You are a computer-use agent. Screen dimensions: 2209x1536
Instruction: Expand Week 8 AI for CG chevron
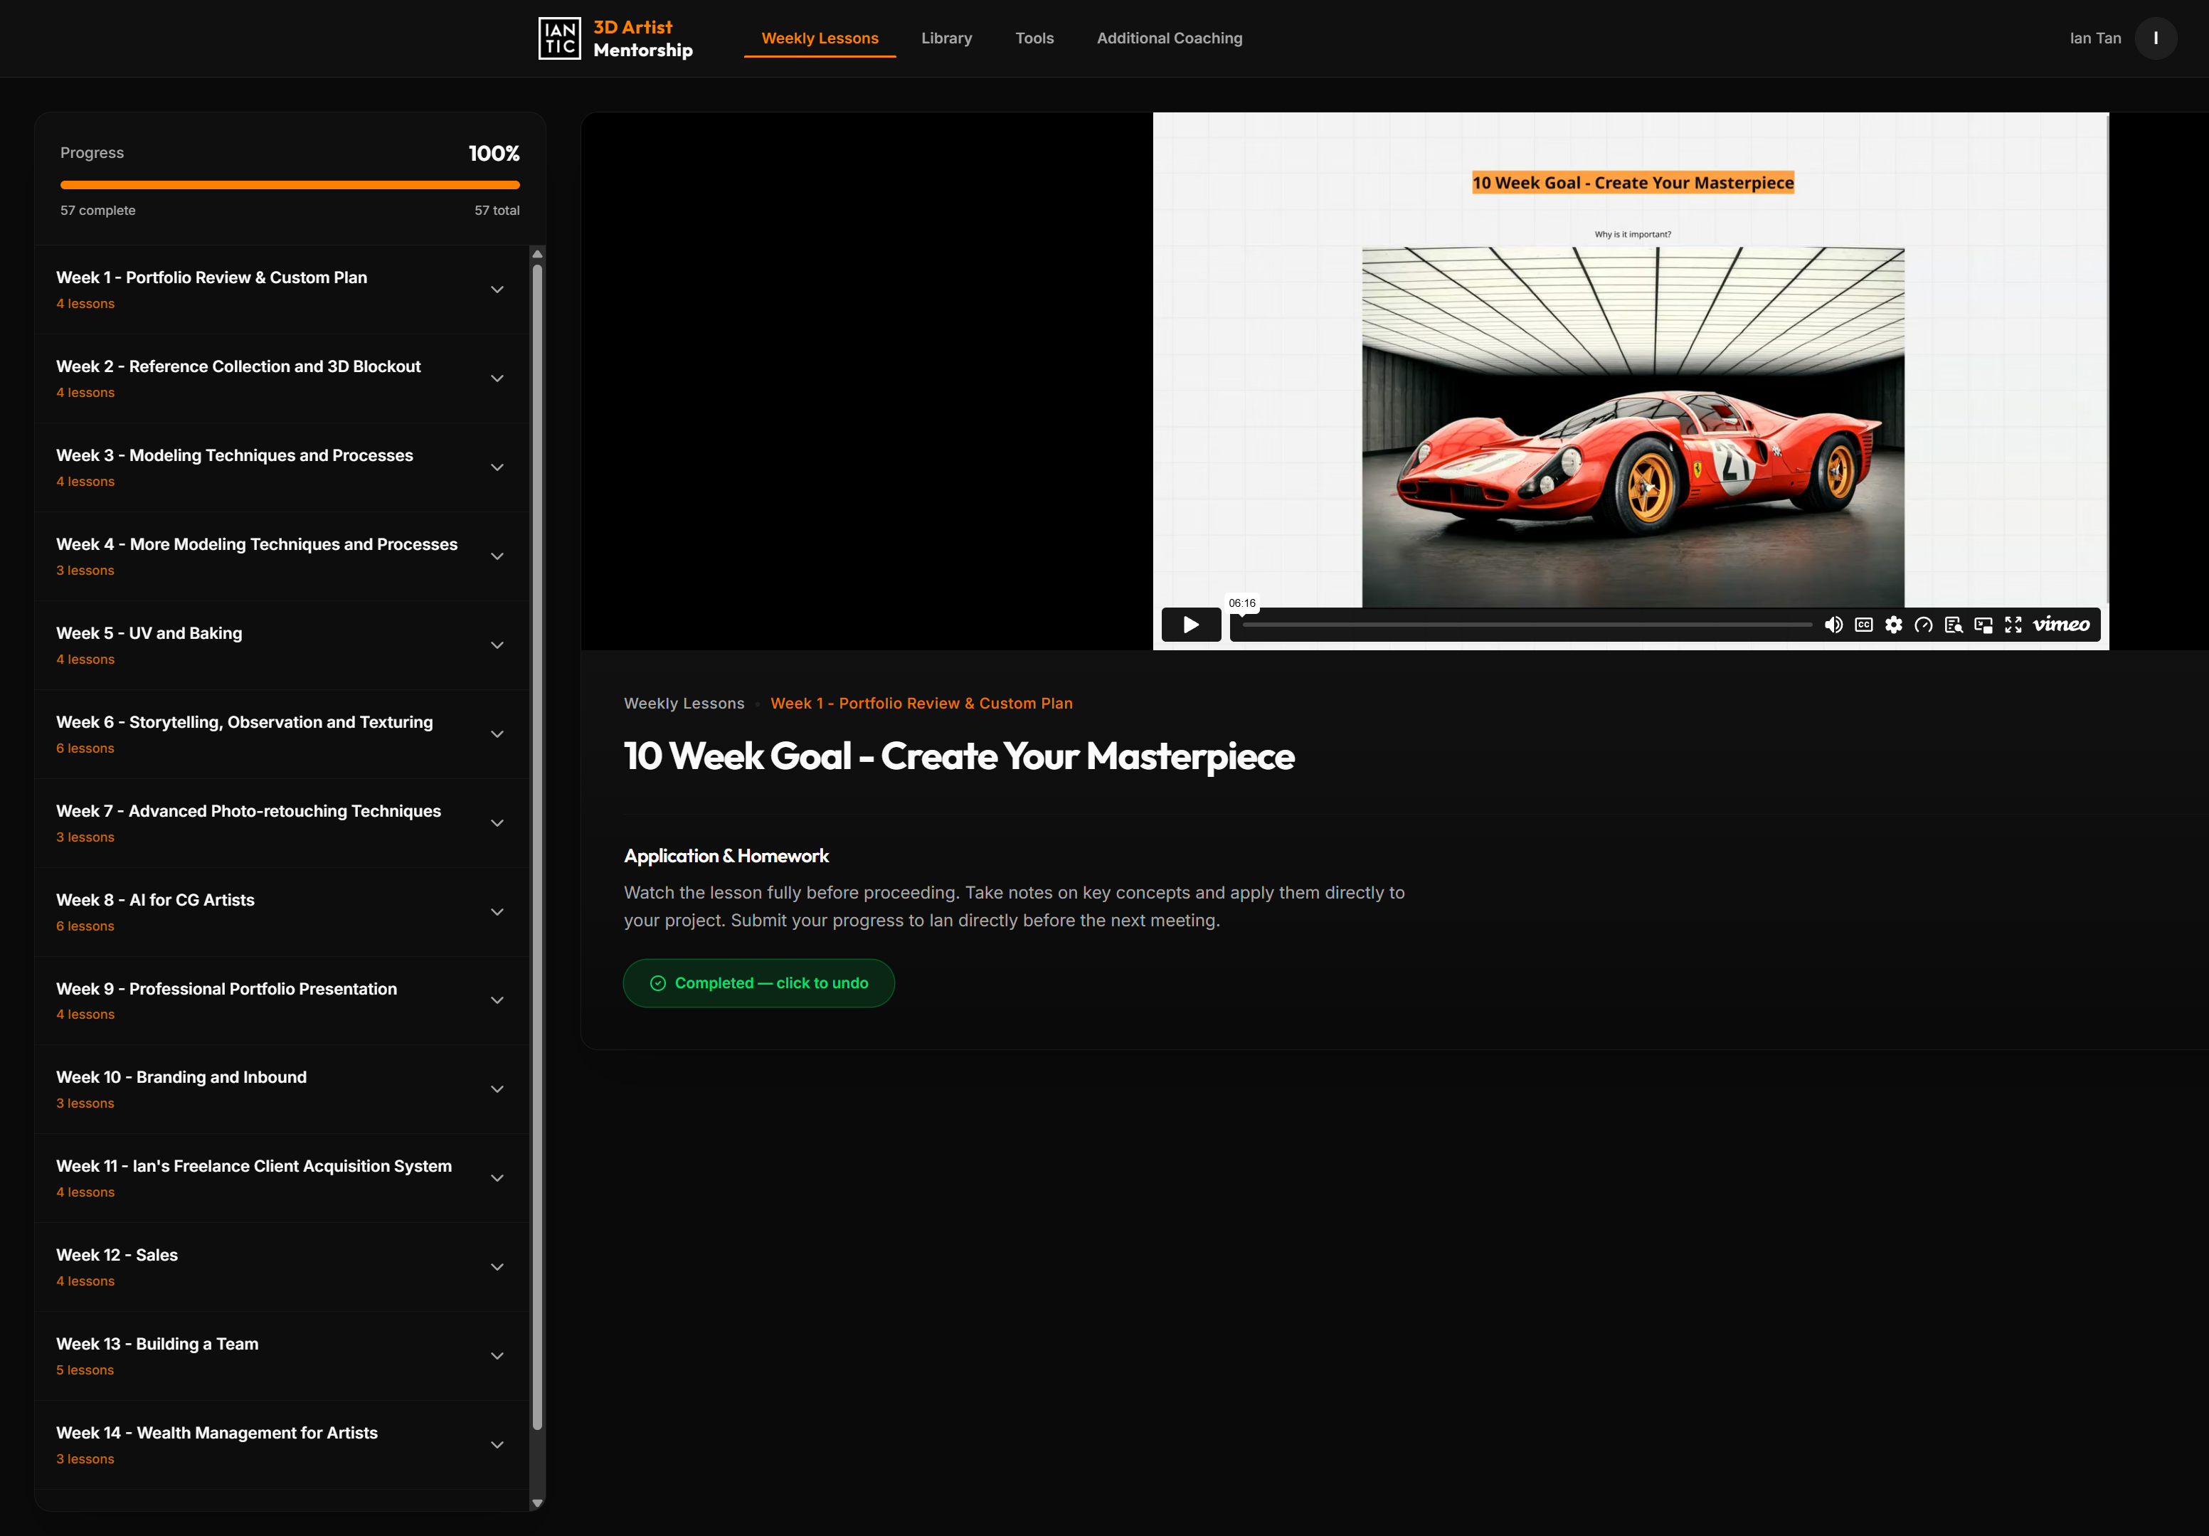[497, 911]
